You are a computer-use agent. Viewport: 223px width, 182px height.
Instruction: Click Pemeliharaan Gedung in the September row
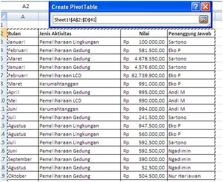(x=79, y=160)
